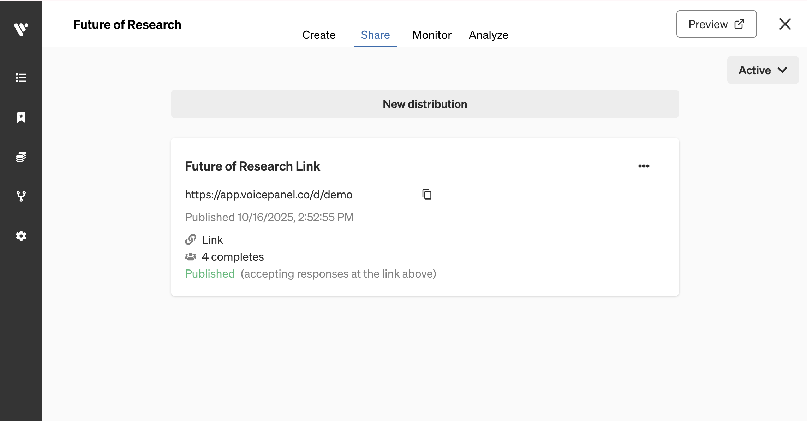Viewport: 807px width, 421px height.
Task: Open the list icon in sidebar
Action: [21, 78]
